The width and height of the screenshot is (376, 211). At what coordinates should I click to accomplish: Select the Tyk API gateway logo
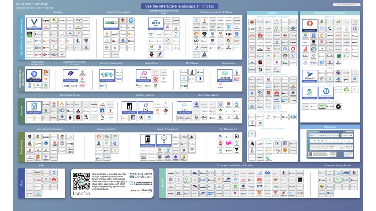point(184,86)
